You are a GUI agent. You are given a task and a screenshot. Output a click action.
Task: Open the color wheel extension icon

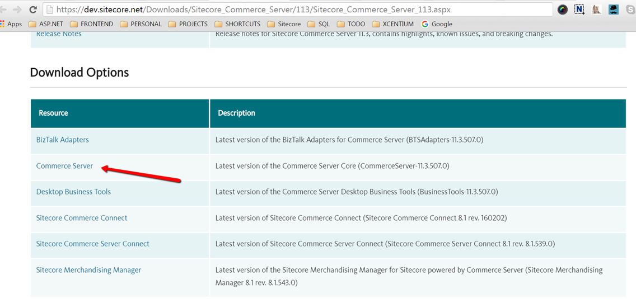click(x=562, y=10)
